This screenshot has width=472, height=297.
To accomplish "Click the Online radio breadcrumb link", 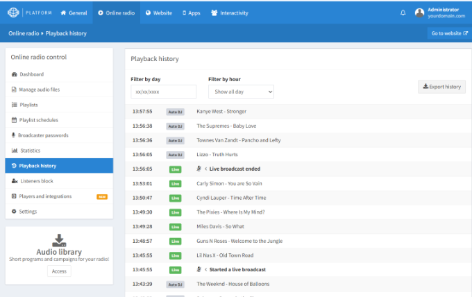I will tap(24, 33).
